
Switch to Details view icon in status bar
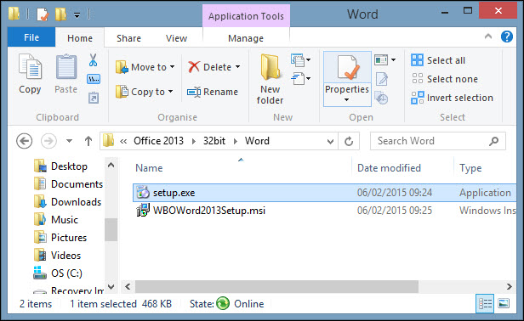coord(485,304)
